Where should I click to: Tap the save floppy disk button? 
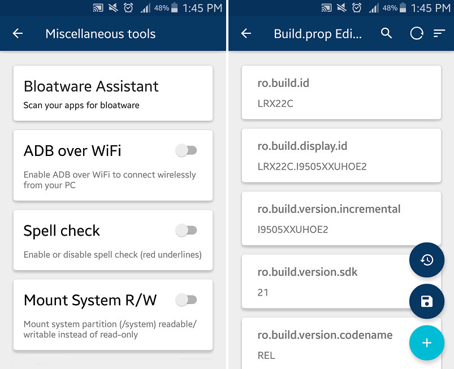pyautogui.click(x=427, y=301)
